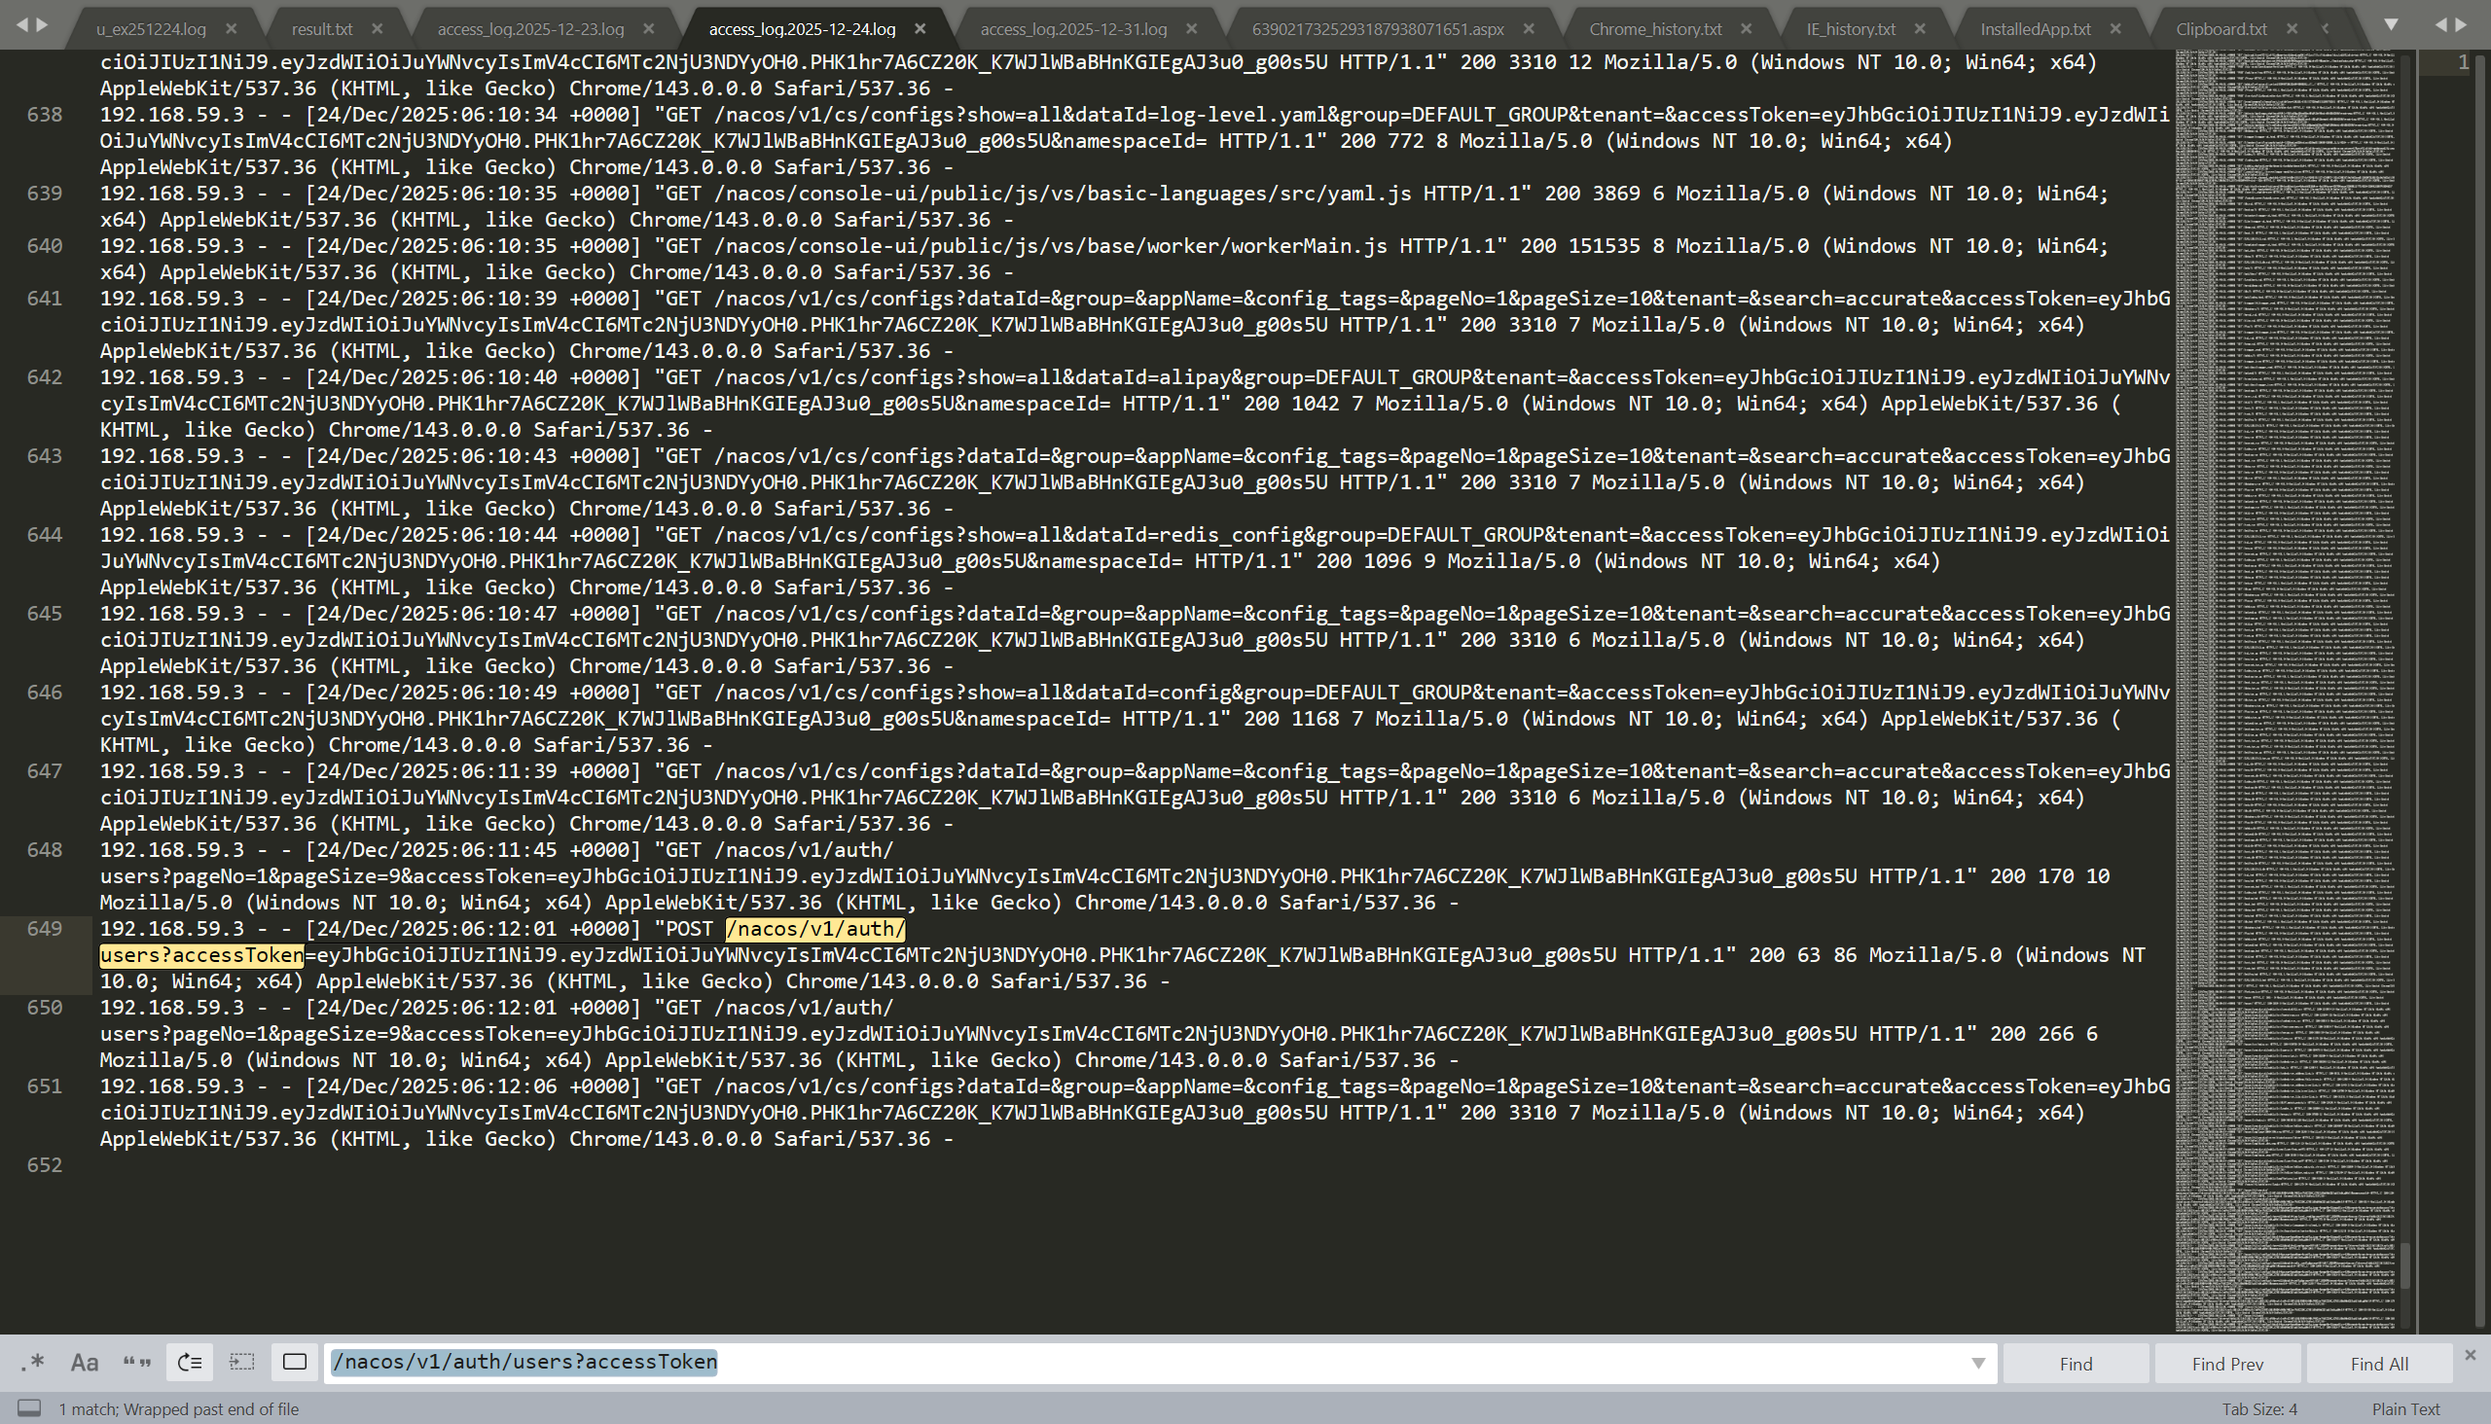Toggle case sensitive search option
The height and width of the screenshot is (1424, 2491).
[x=85, y=1363]
